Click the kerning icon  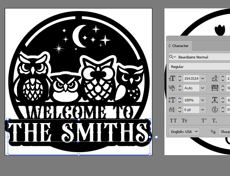point(172,88)
